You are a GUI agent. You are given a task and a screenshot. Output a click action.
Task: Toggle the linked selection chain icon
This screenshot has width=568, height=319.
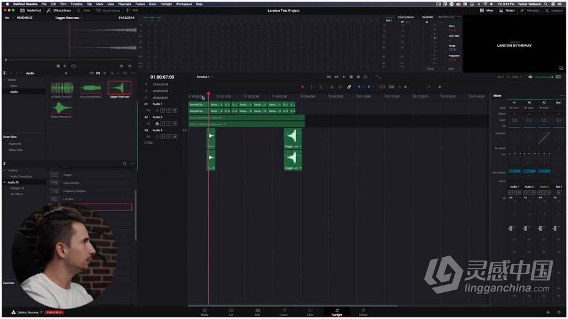point(349,87)
